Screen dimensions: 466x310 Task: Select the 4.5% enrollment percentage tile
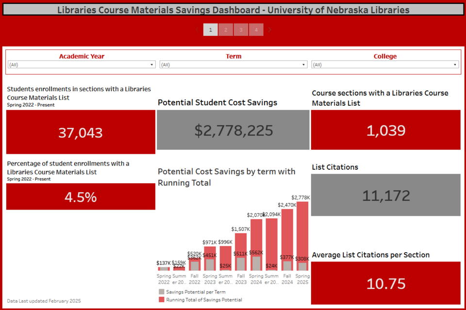tap(81, 196)
